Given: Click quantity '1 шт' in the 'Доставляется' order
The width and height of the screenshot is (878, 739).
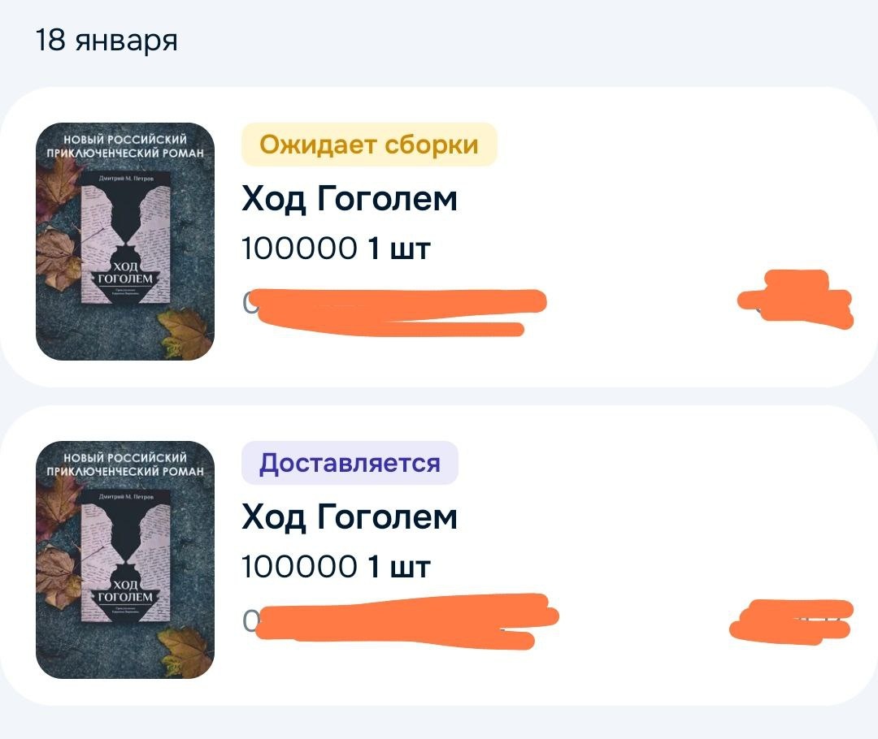Looking at the screenshot, I should (x=398, y=567).
